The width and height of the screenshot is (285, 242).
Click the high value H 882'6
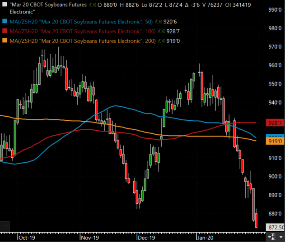coord(129,5)
